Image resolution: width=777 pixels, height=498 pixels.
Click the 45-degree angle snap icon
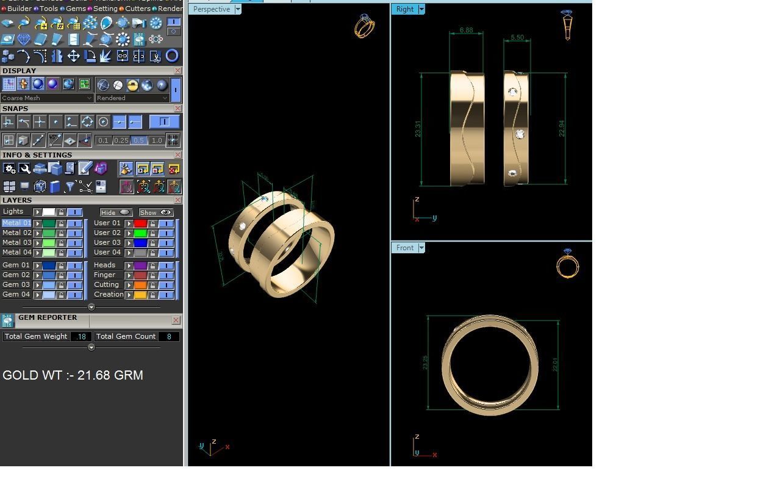pos(55,140)
